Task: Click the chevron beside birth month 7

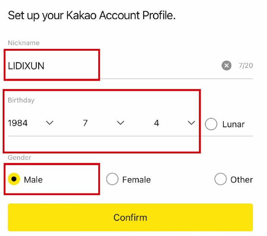Action: (x=120, y=123)
